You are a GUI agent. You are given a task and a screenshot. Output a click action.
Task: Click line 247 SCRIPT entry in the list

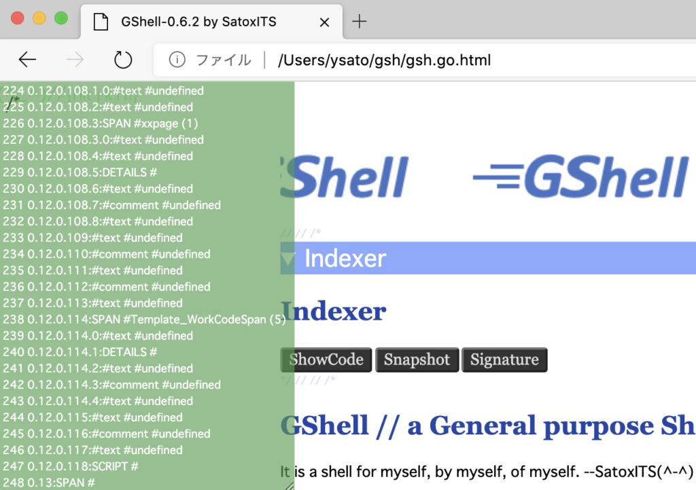point(71,466)
